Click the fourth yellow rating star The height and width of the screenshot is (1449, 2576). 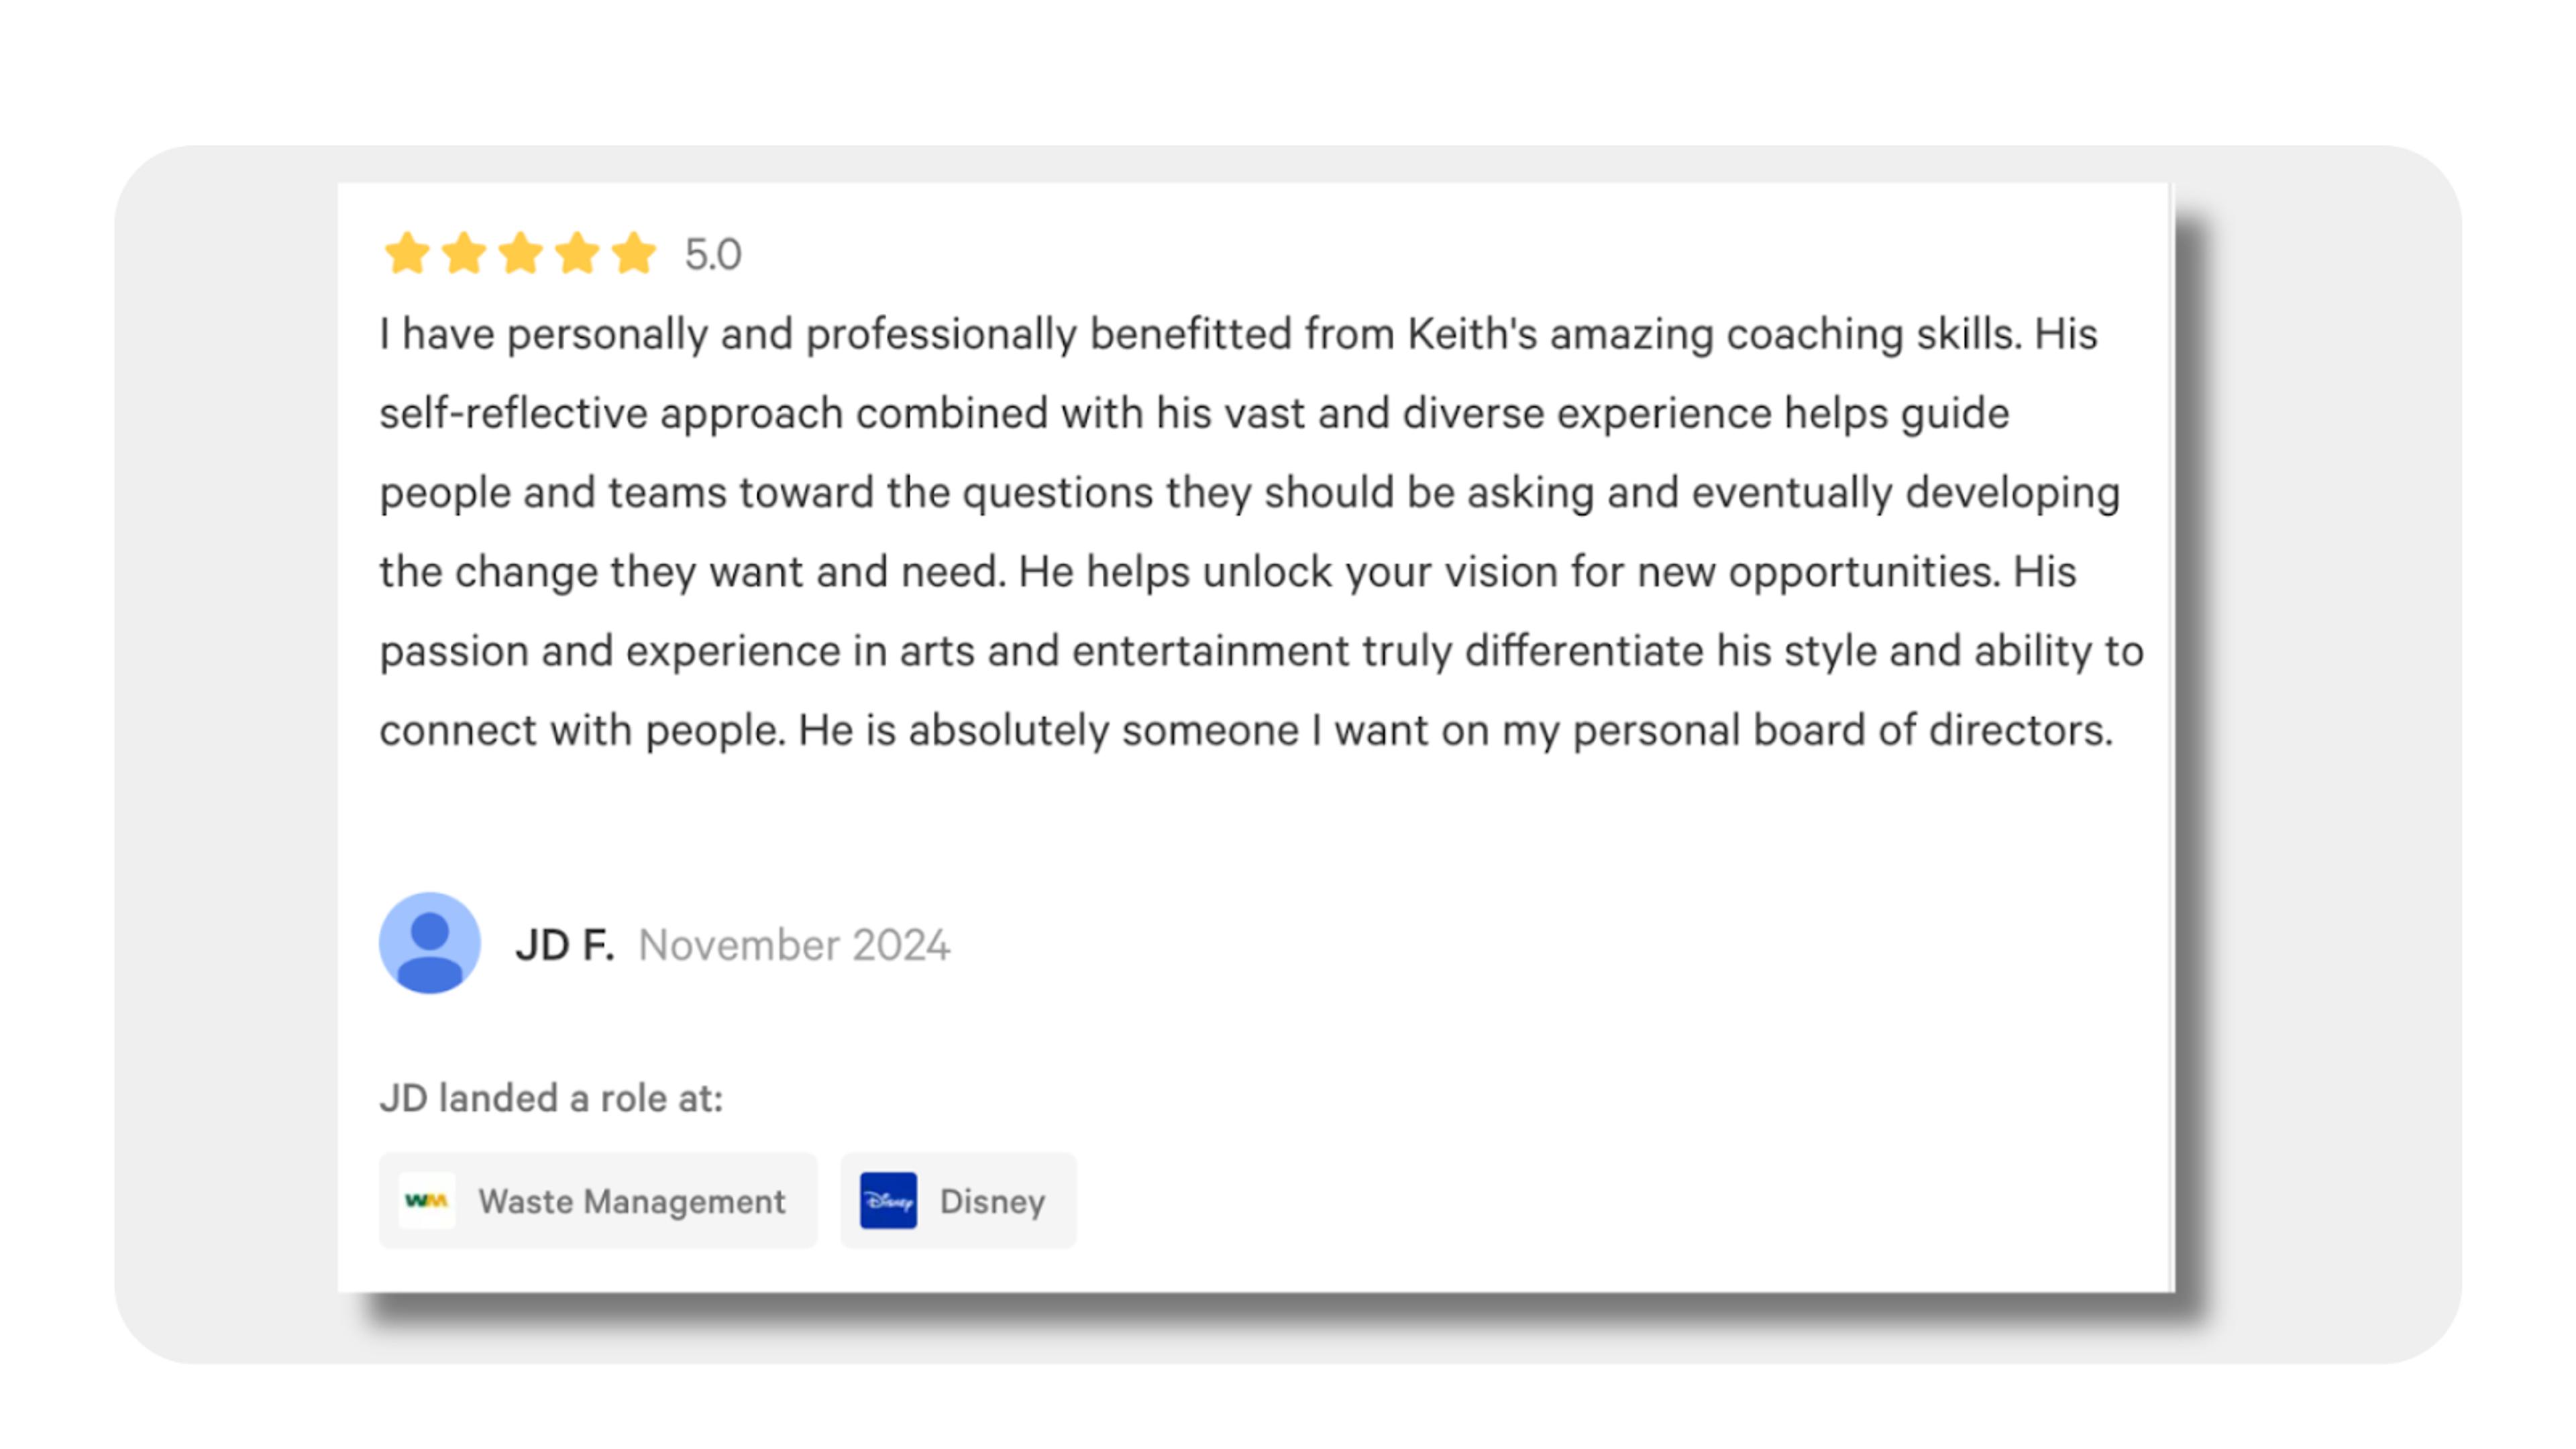click(x=577, y=253)
